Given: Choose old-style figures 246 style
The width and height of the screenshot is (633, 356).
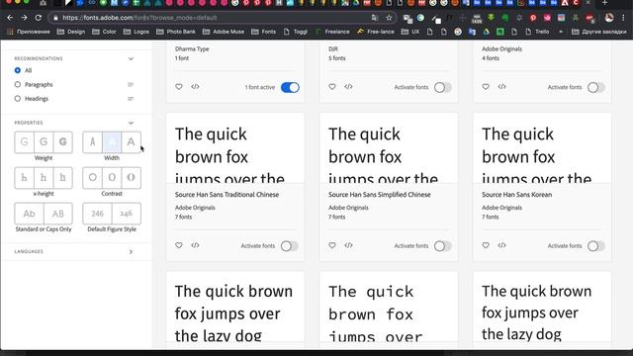Looking at the screenshot, I should pyautogui.click(x=127, y=214).
